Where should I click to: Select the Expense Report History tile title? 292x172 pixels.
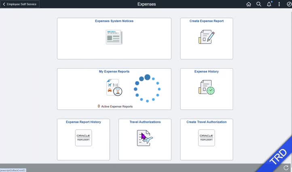(83, 122)
